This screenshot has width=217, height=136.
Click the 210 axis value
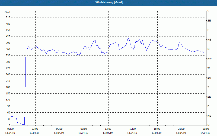coord(8,81)
